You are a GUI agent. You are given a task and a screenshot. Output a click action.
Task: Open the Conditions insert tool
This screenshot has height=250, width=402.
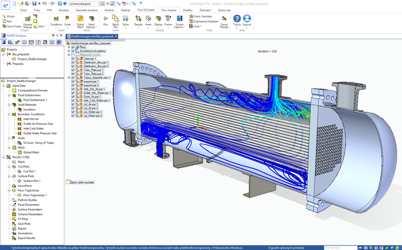(x=56, y=21)
